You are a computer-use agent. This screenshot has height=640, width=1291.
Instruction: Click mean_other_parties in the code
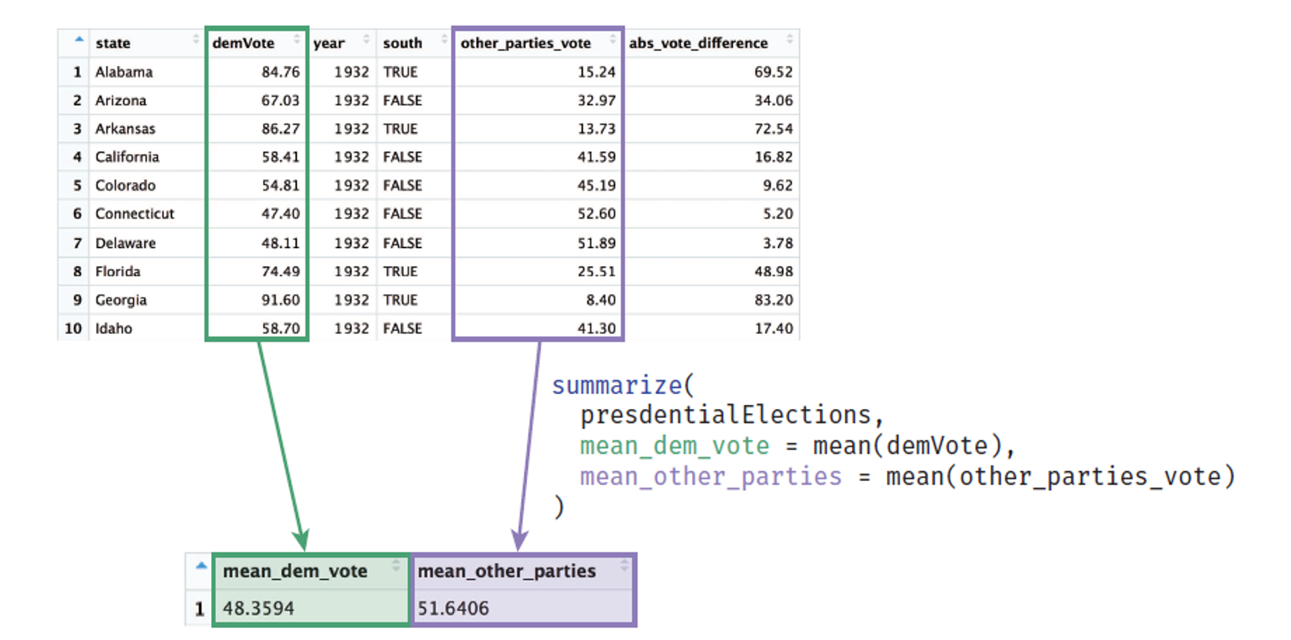[x=711, y=477]
